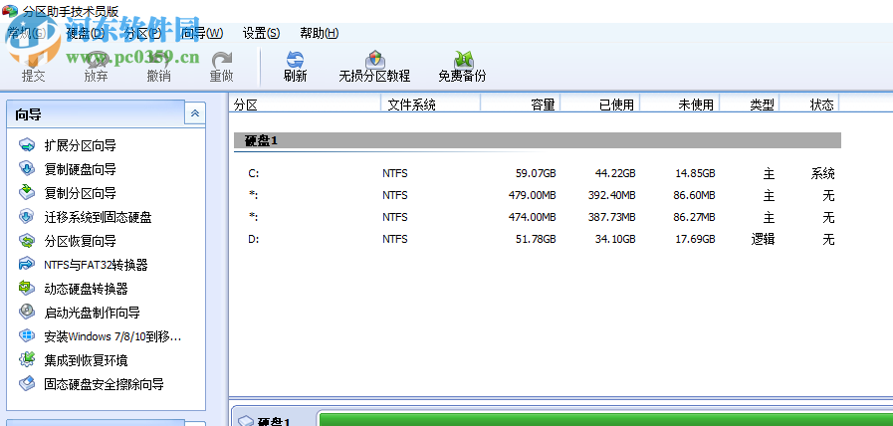The image size is (893, 426).
Task: Click the 59.07GB capacity cell
Action: tap(536, 174)
